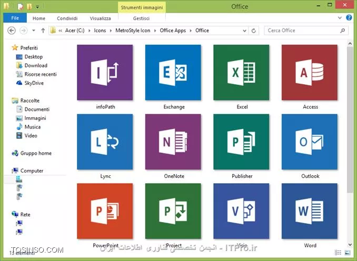Select the Lync icon thumbnail

click(x=105, y=142)
